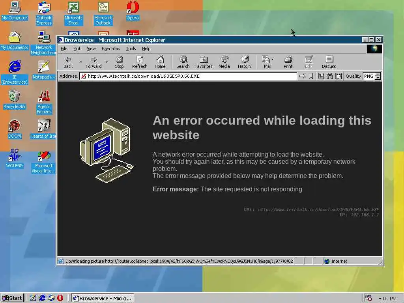Click the 'Downloading picture' status bar text
The height and width of the screenshot is (303, 404).
click(x=179, y=261)
